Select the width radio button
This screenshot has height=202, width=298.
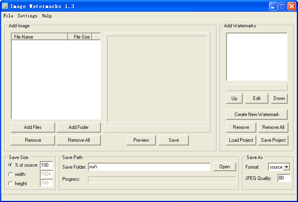pyautogui.click(x=10, y=174)
